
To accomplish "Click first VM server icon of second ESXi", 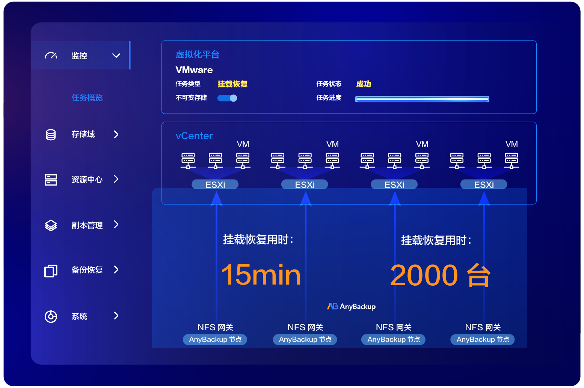I will (278, 160).
